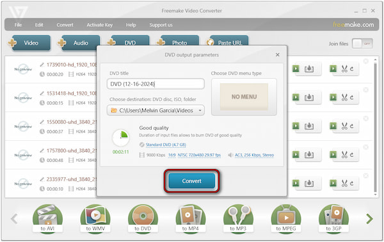The height and width of the screenshot is (242, 384).
Task: Open the cut editor for 1531418-hd video
Action: 344,97
